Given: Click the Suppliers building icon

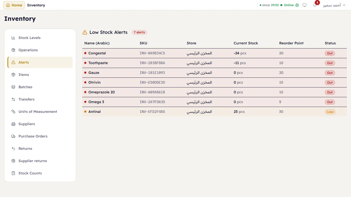Looking at the screenshot, I should (13, 124).
